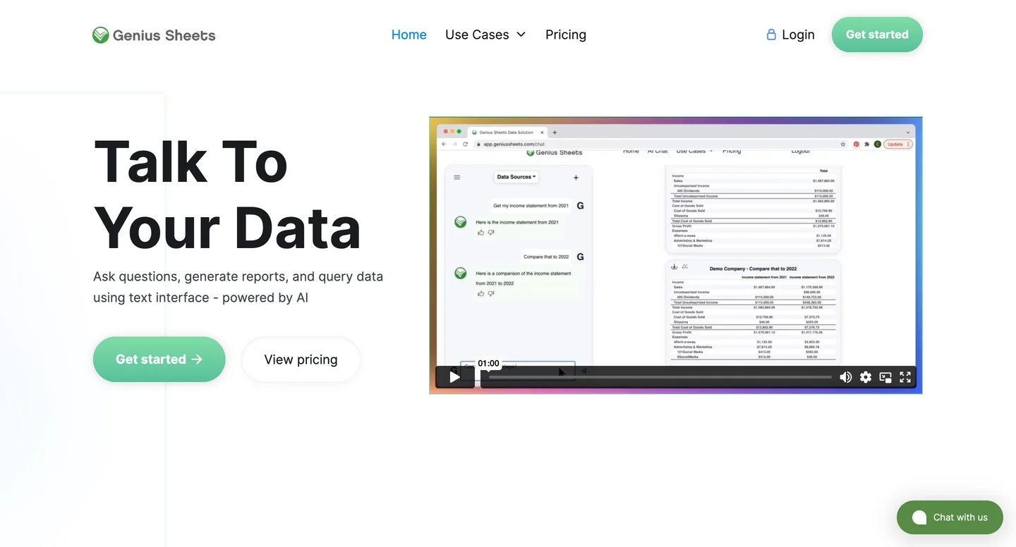
Task: Click the lock icon beside Login
Action: click(x=771, y=35)
